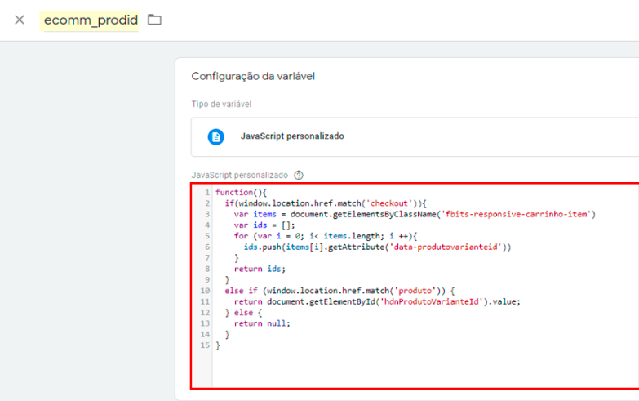Open the help icon beside the JavaScript personalizado label
Screen dimensions: 639x401
tap(299, 175)
